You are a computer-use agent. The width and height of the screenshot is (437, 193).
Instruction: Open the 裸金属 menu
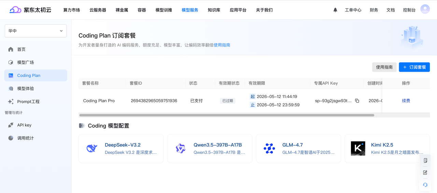tap(122, 10)
